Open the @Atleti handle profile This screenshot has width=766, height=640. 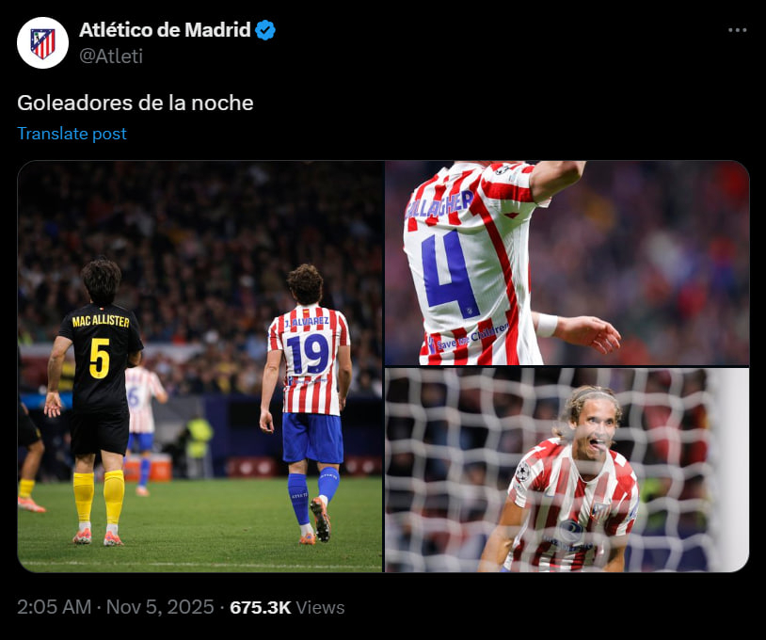(111, 56)
